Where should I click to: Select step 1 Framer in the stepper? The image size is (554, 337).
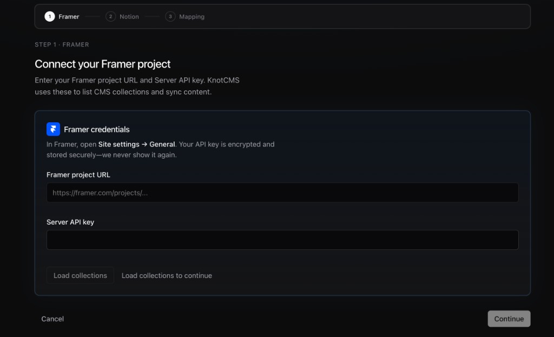coord(62,17)
